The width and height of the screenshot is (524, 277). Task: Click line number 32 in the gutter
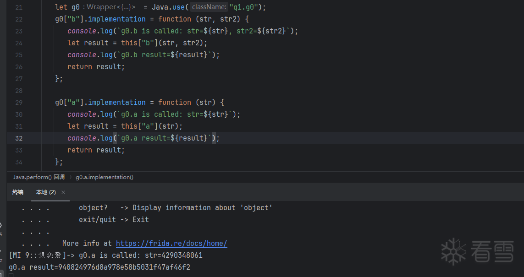pyautogui.click(x=18, y=138)
